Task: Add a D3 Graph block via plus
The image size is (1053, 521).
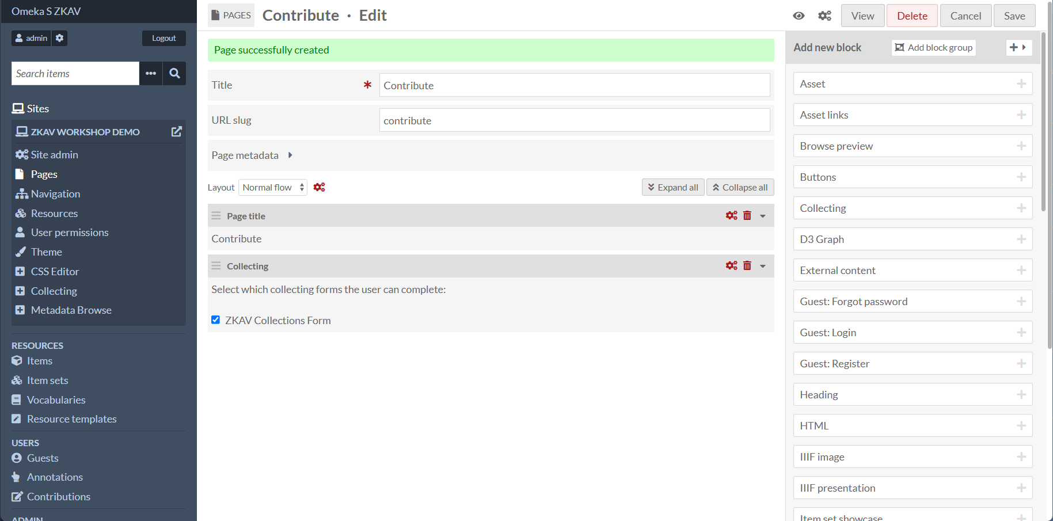Action: point(1021,239)
